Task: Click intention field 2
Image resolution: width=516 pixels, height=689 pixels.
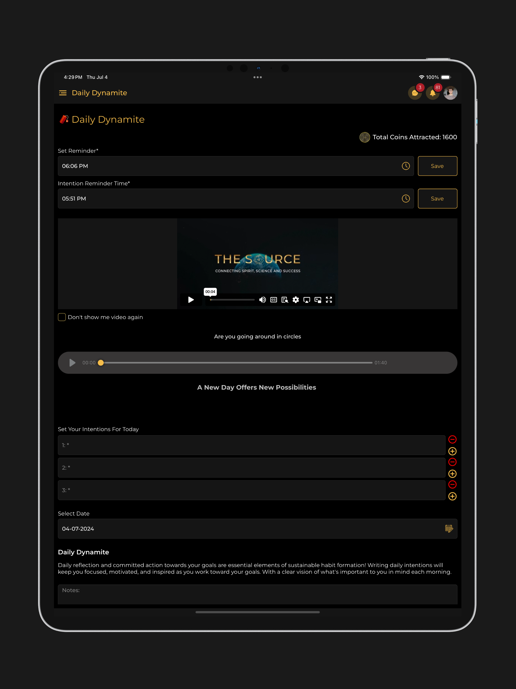Action: pos(251,468)
